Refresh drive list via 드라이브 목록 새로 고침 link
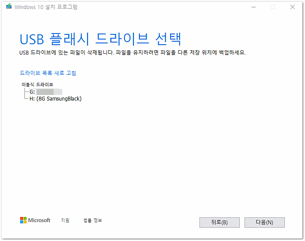The image size is (305, 241). [48, 73]
